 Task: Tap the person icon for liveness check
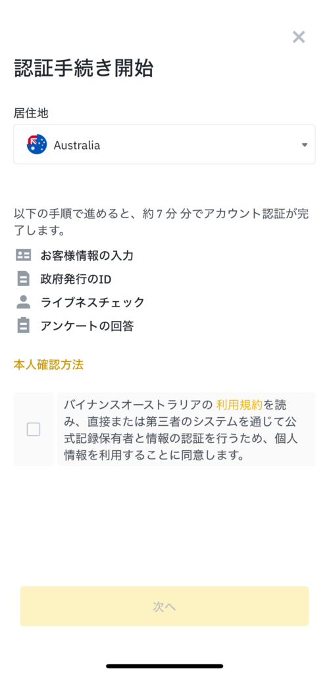pos(23,302)
